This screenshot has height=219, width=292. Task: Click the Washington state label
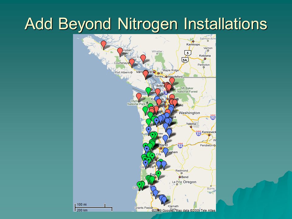(189, 113)
